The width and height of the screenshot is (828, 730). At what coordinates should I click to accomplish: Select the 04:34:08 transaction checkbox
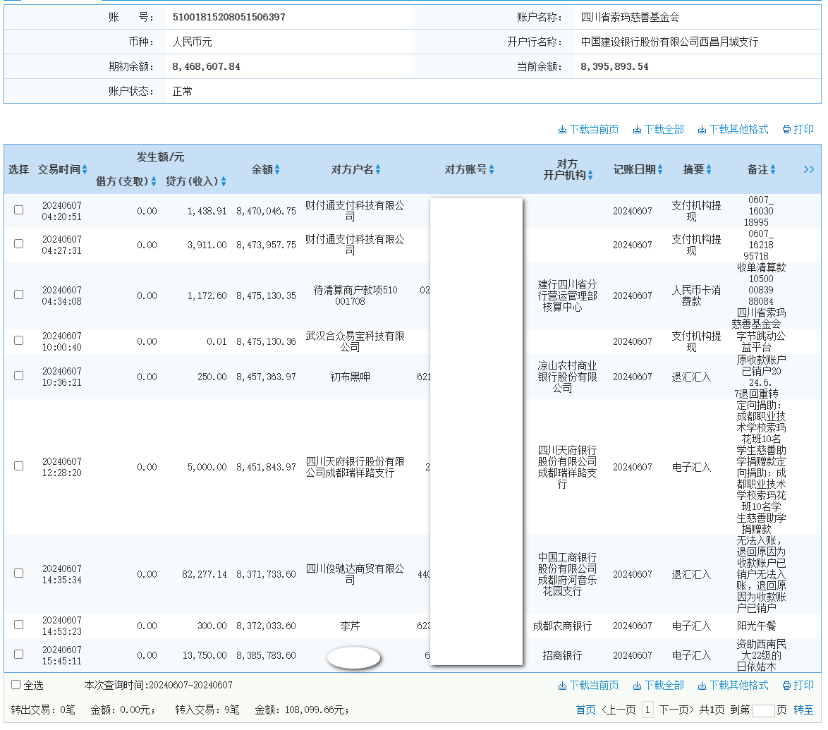pos(18,294)
